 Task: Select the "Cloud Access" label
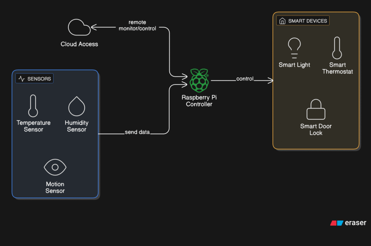[x=79, y=44]
